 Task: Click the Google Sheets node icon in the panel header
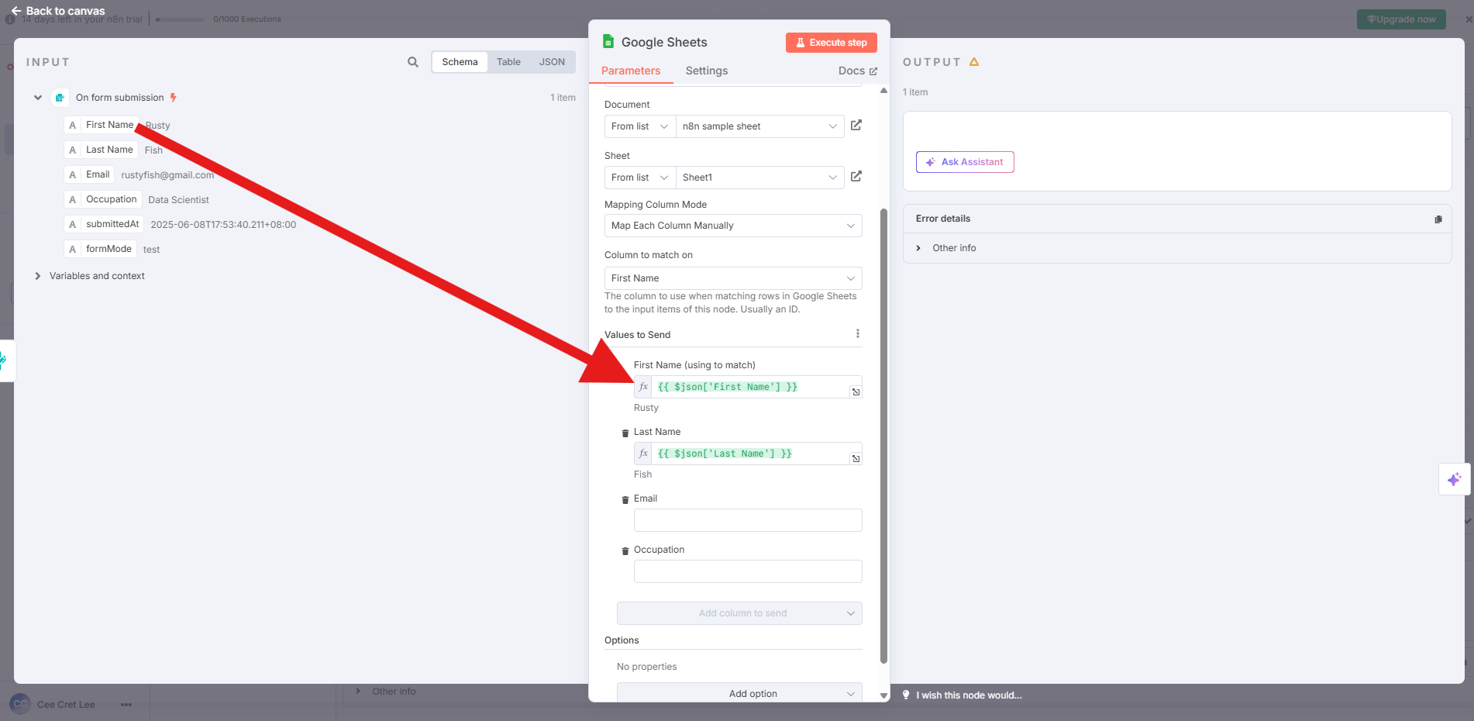point(608,42)
